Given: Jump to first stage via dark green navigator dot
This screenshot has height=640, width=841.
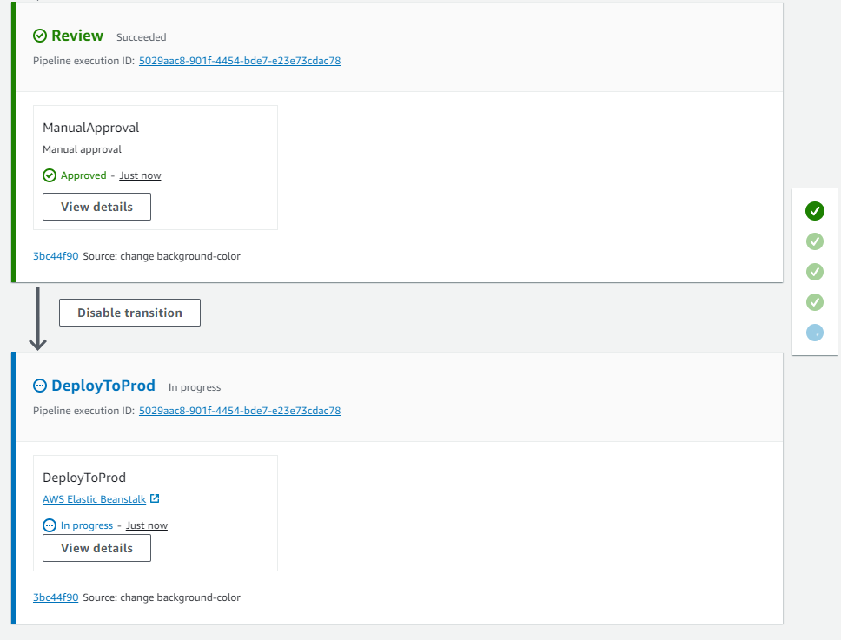Looking at the screenshot, I should tap(814, 211).
